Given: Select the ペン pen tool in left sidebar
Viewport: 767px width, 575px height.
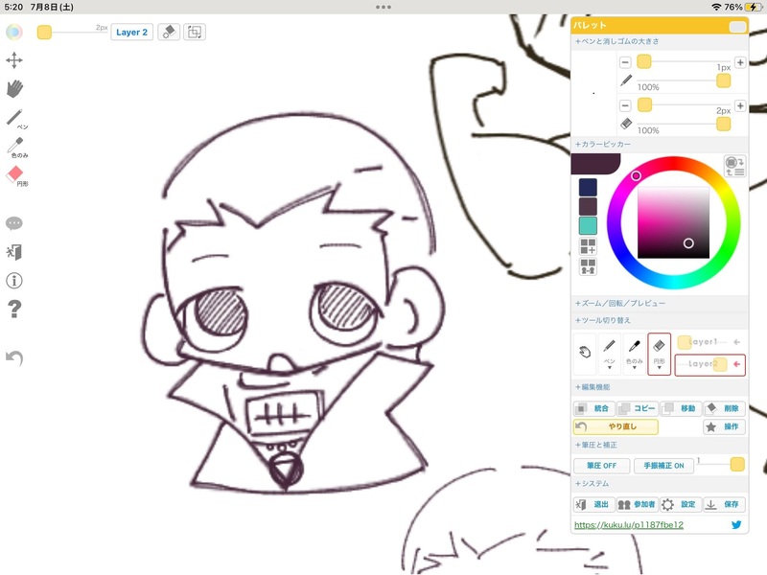Looking at the screenshot, I should click(x=16, y=119).
